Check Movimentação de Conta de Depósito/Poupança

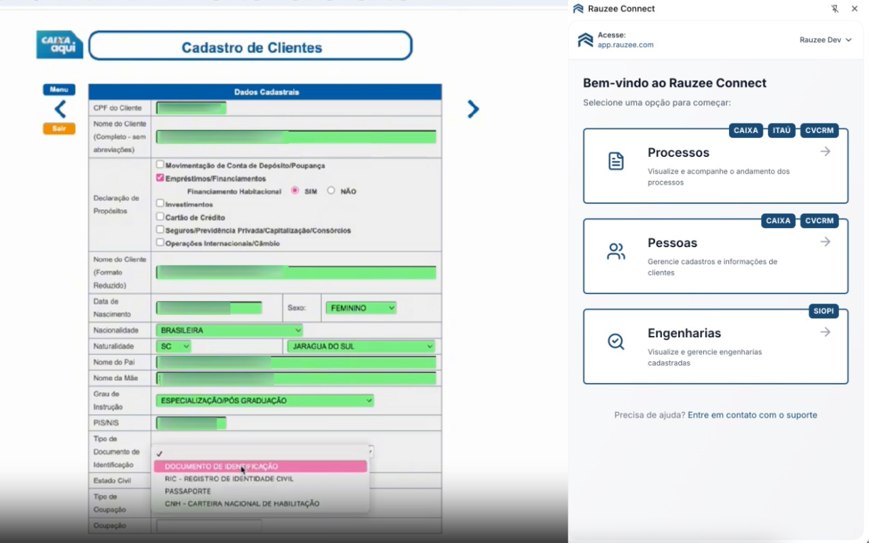(160, 165)
